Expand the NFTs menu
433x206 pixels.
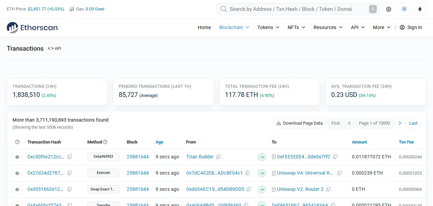click(296, 27)
